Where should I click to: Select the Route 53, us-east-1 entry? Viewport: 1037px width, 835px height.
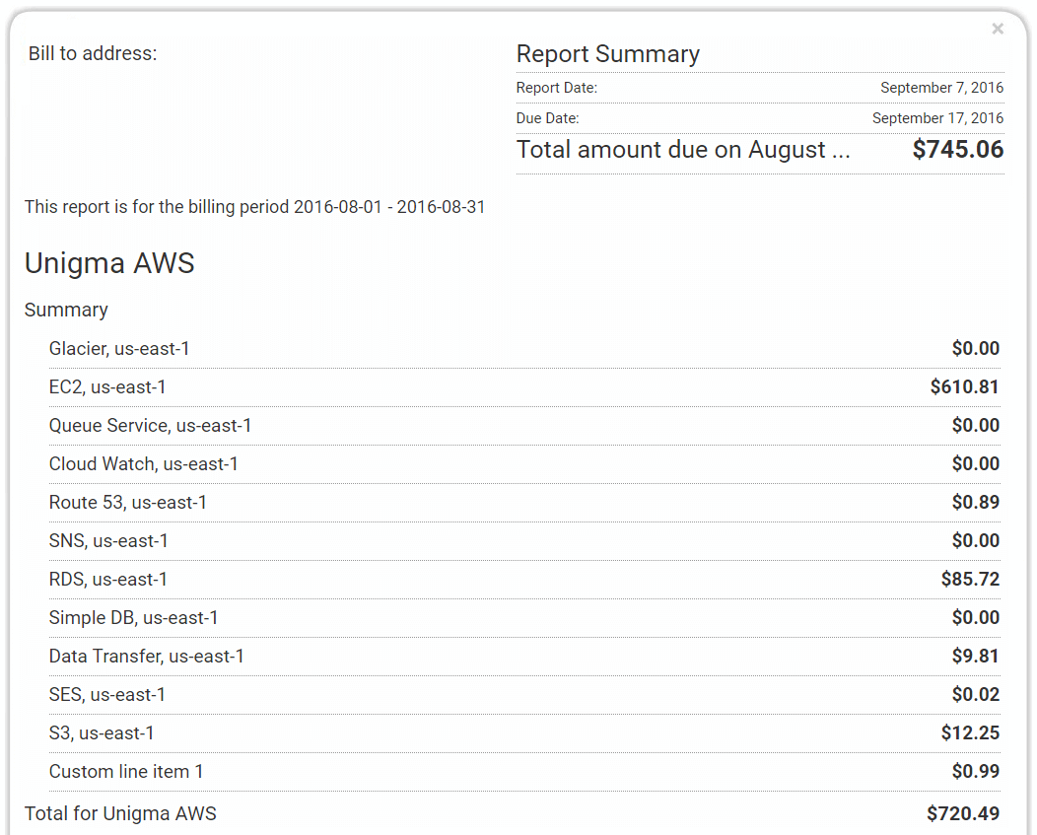click(x=524, y=502)
